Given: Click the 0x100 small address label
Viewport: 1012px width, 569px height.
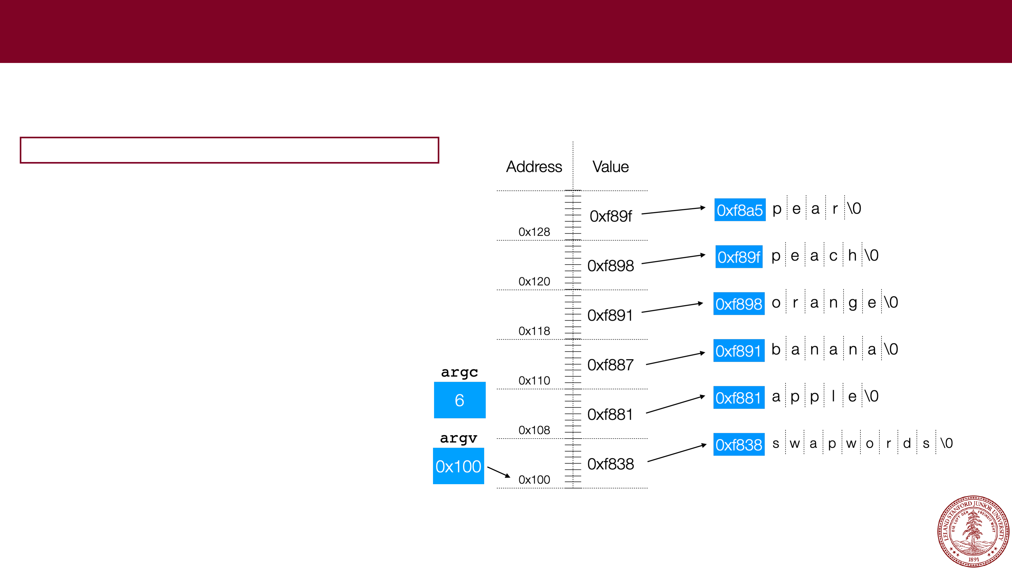Looking at the screenshot, I should [534, 479].
